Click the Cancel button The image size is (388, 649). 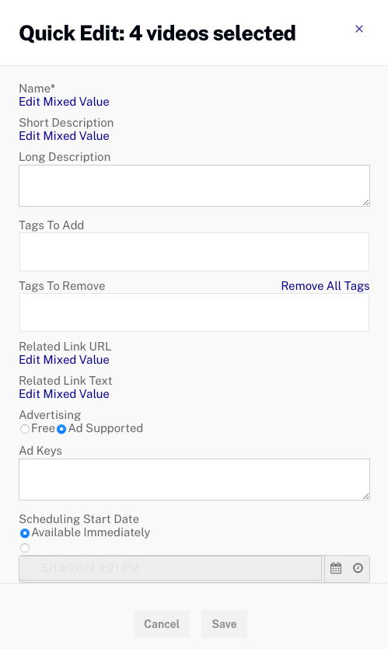162,624
